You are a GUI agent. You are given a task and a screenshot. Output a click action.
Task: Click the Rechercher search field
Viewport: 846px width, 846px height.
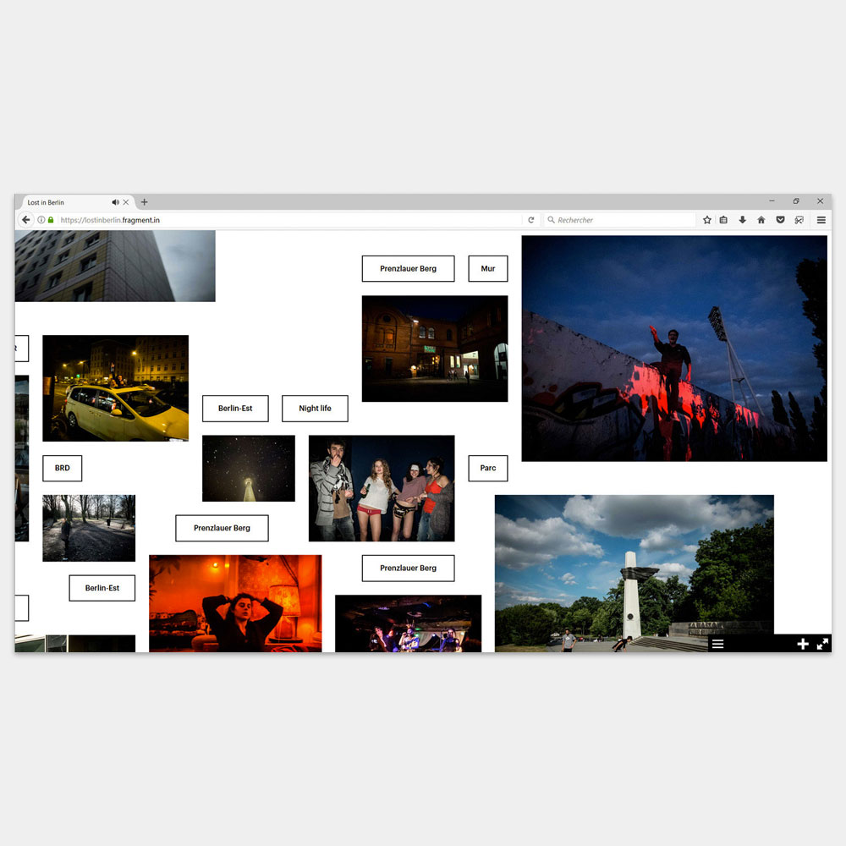tap(620, 220)
